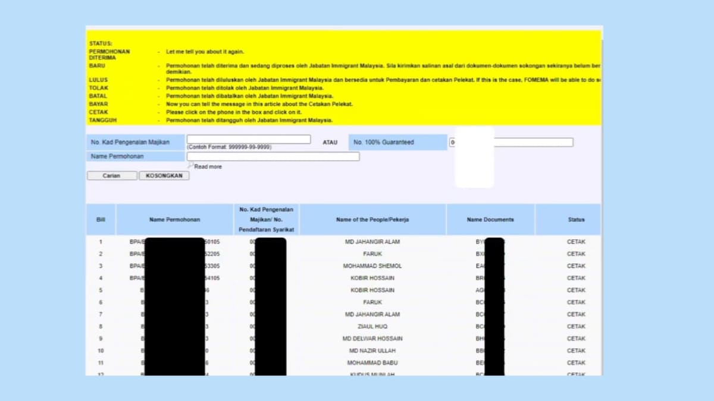Click the KOSONGKAN clear button
Screen dimensions: 714x401
coord(164,176)
